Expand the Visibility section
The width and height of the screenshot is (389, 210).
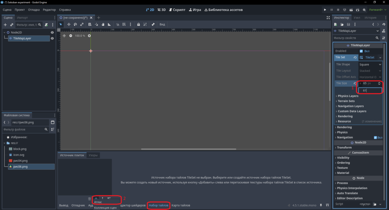point(343,158)
